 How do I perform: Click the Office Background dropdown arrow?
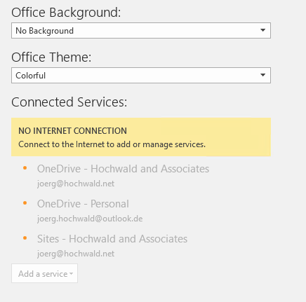click(262, 30)
